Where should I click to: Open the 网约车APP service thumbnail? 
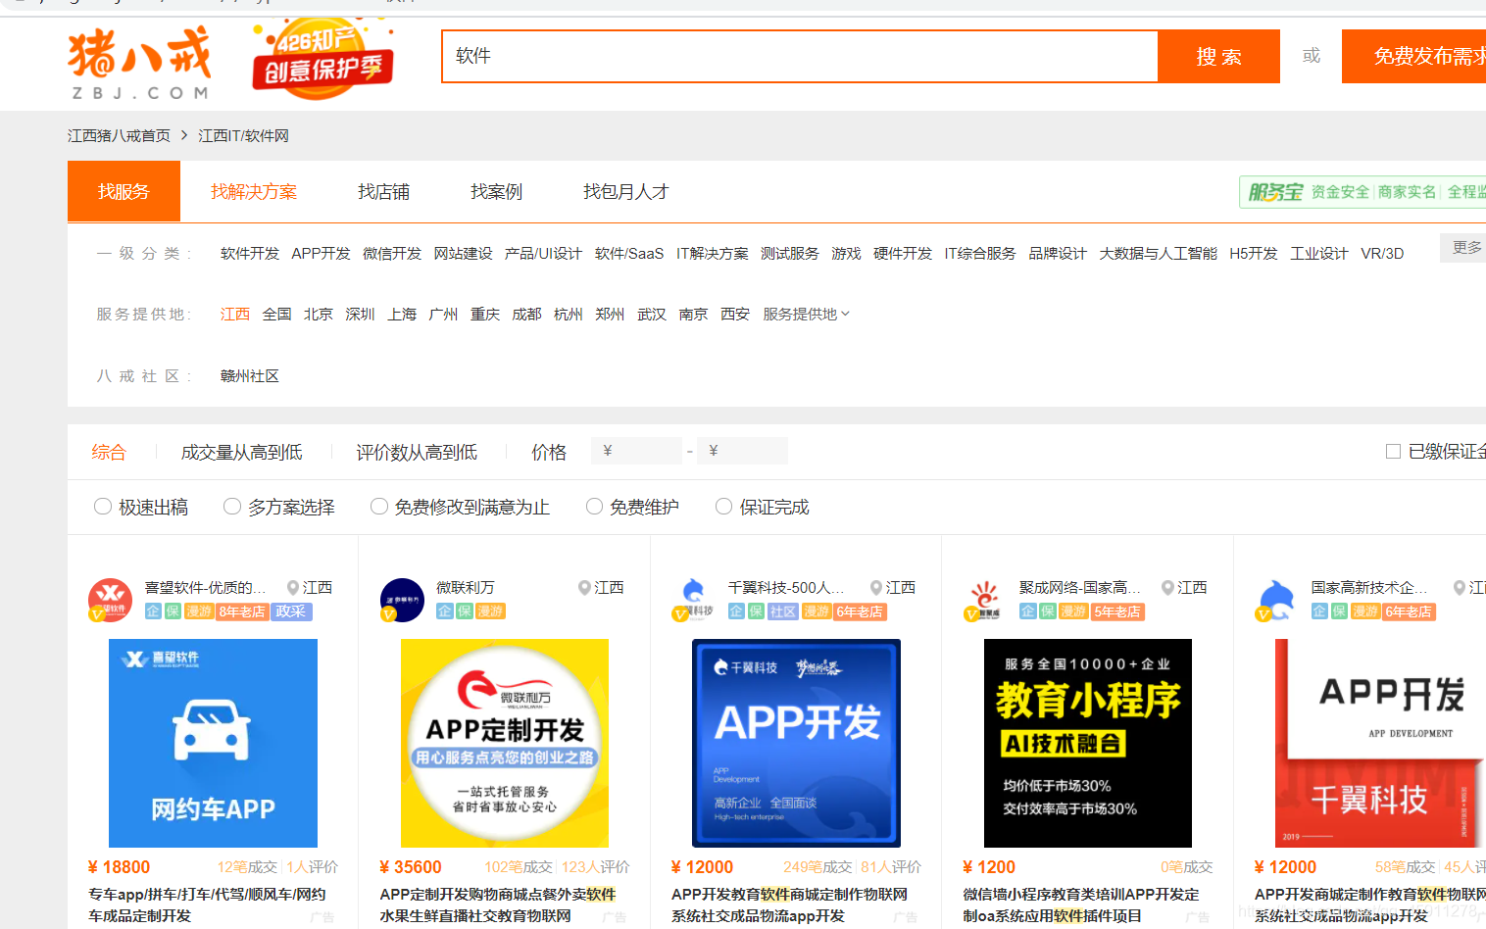point(213,743)
